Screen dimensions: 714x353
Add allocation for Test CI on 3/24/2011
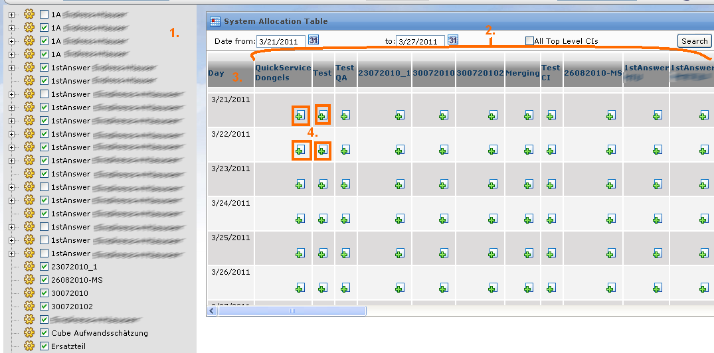551,219
